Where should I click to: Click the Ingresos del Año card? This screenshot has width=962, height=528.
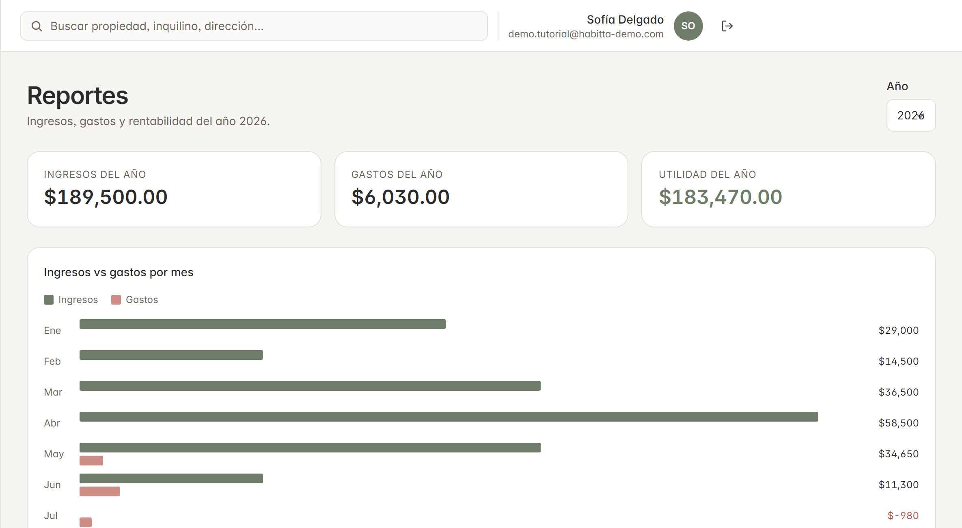174,189
